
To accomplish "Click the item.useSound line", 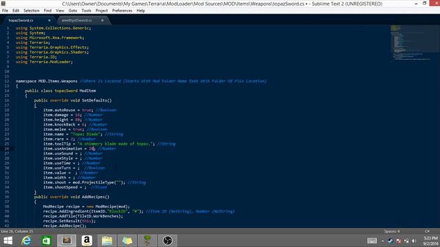I will (x=73, y=154).
